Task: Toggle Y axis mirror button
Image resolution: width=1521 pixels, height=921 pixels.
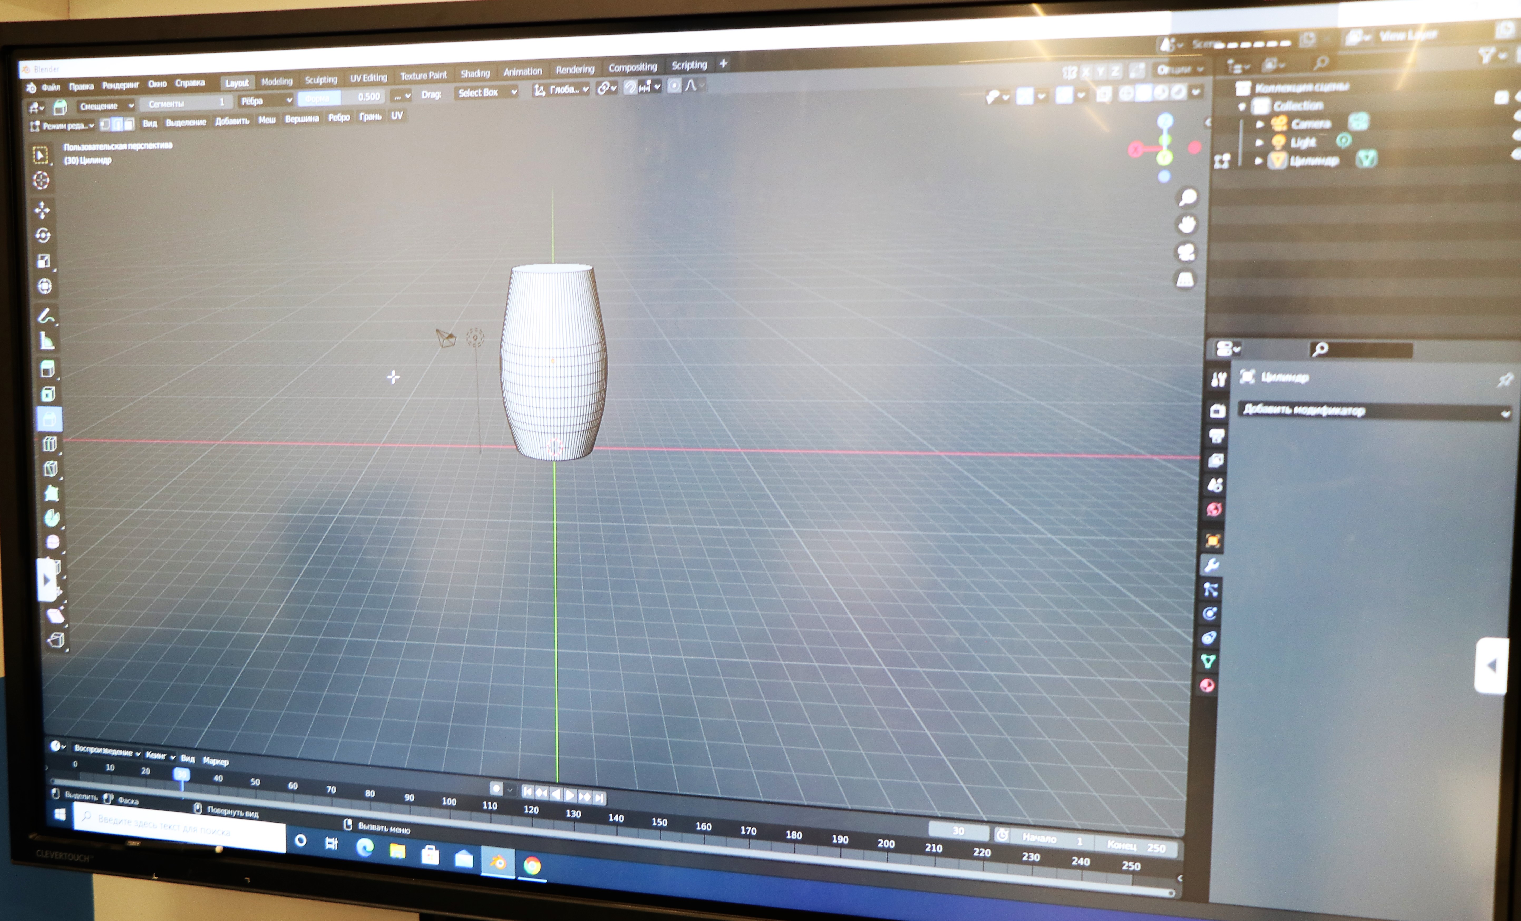Action: point(1100,72)
